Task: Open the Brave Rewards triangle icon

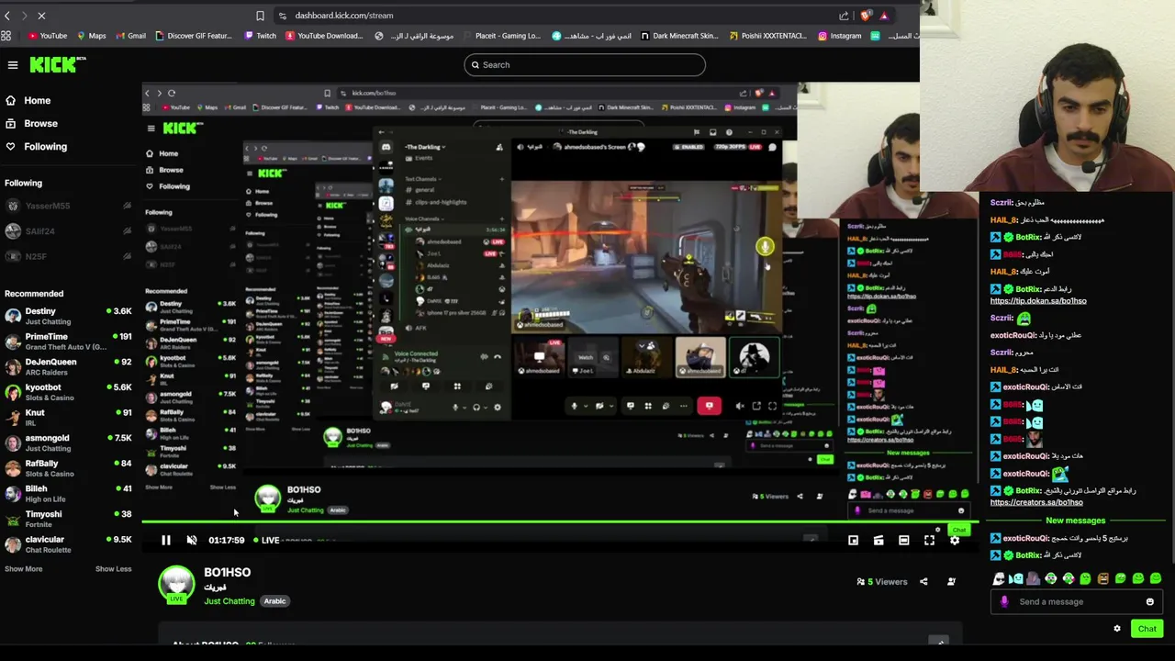Action: tap(883, 16)
